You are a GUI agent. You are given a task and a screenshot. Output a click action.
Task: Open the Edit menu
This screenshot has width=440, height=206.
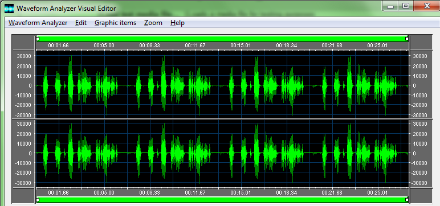coord(81,23)
